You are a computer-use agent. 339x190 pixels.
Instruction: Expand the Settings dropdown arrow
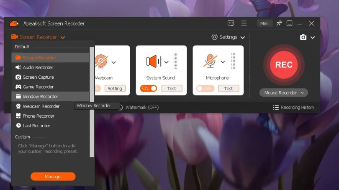pyautogui.click(x=243, y=37)
